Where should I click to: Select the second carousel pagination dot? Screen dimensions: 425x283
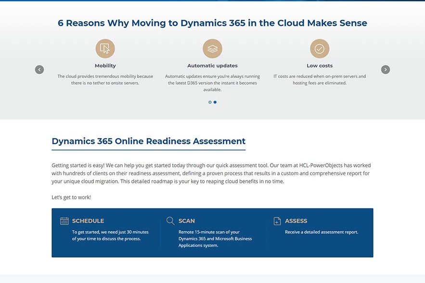(x=215, y=102)
